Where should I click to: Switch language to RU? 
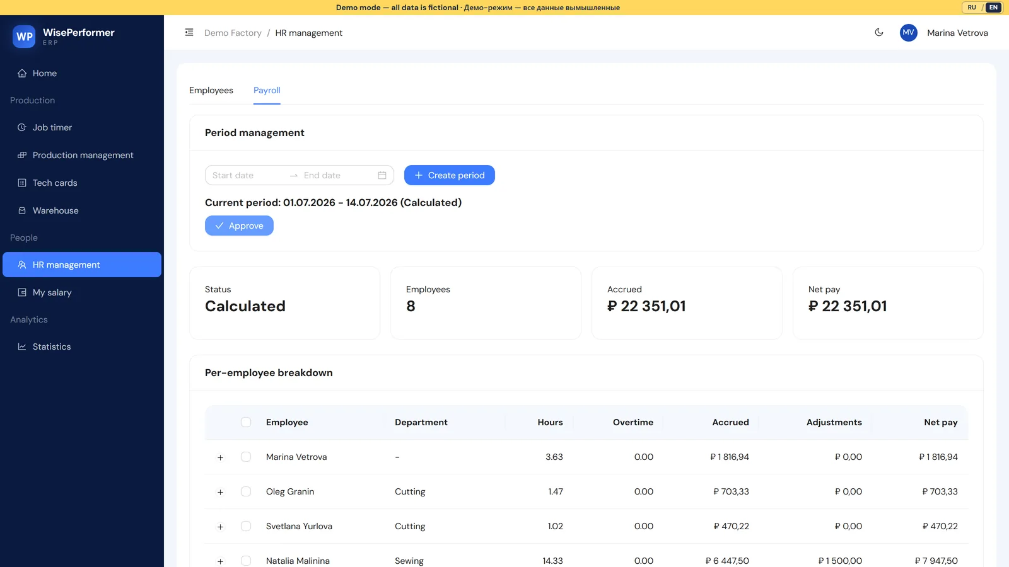point(972,8)
